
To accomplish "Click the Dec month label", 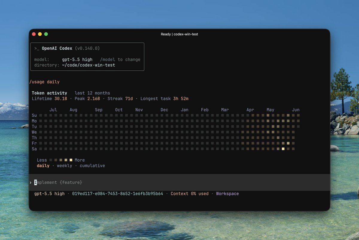I will click(164, 110).
